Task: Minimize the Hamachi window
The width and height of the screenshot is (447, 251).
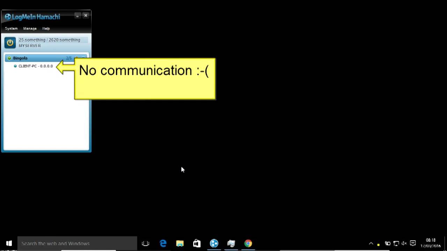Action: [x=77, y=15]
